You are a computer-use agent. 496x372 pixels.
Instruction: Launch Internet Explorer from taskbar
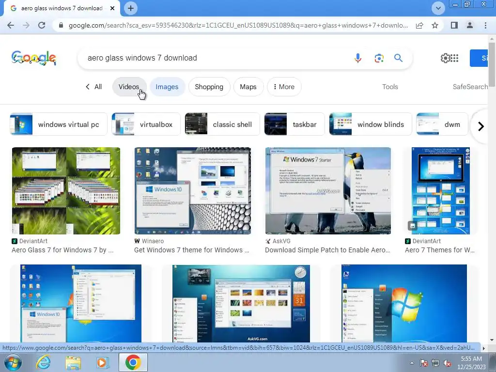point(43,362)
